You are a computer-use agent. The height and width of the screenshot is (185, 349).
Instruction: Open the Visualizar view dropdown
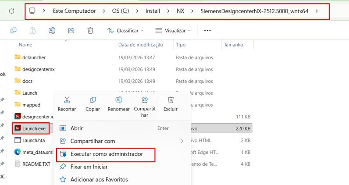(x=173, y=31)
